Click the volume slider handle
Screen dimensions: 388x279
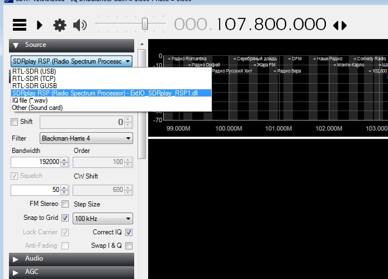[145, 24]
